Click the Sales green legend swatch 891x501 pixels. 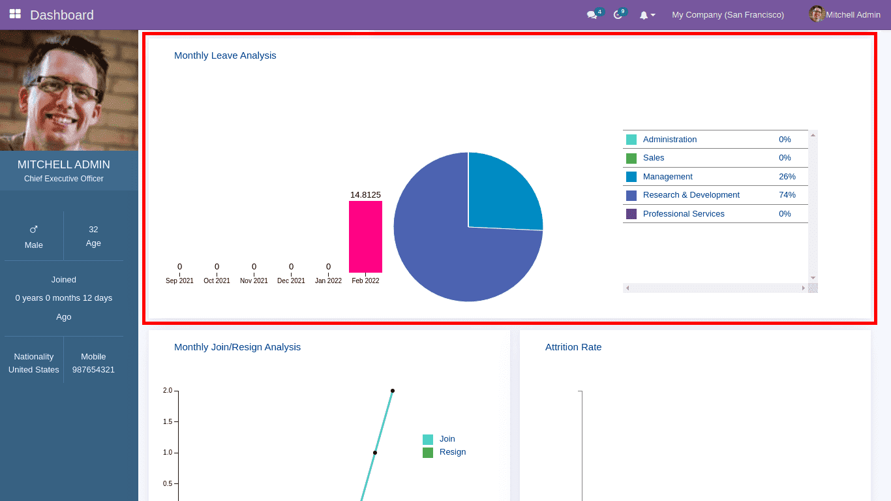pyautogui.click(x=631, y=159)
